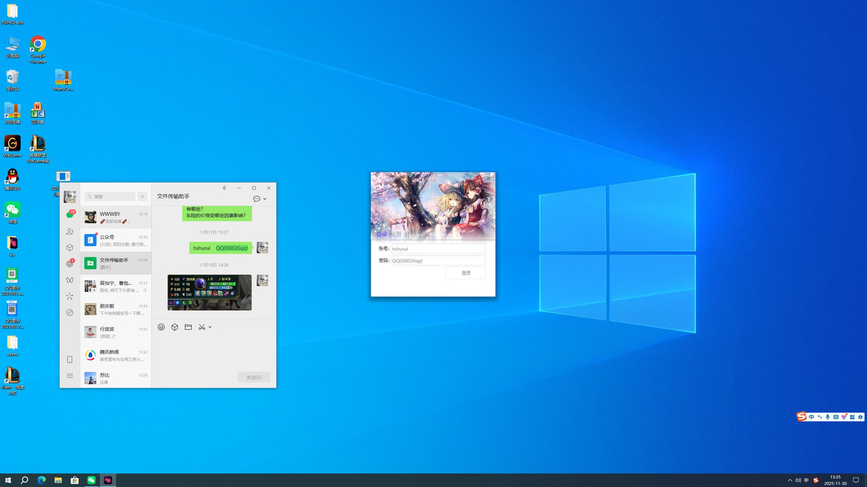Open WeChat Channels butterfly icon
867x487 pixels.
tap(70, 280)
